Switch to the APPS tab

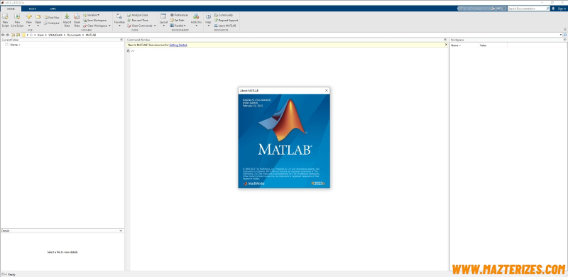[53, 9]
